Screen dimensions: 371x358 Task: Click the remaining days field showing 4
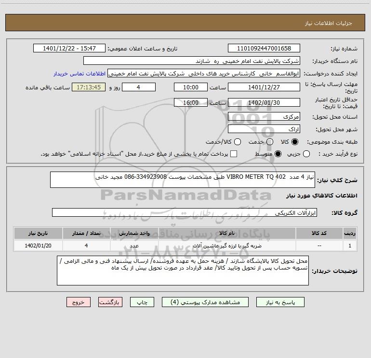(139, 87)
